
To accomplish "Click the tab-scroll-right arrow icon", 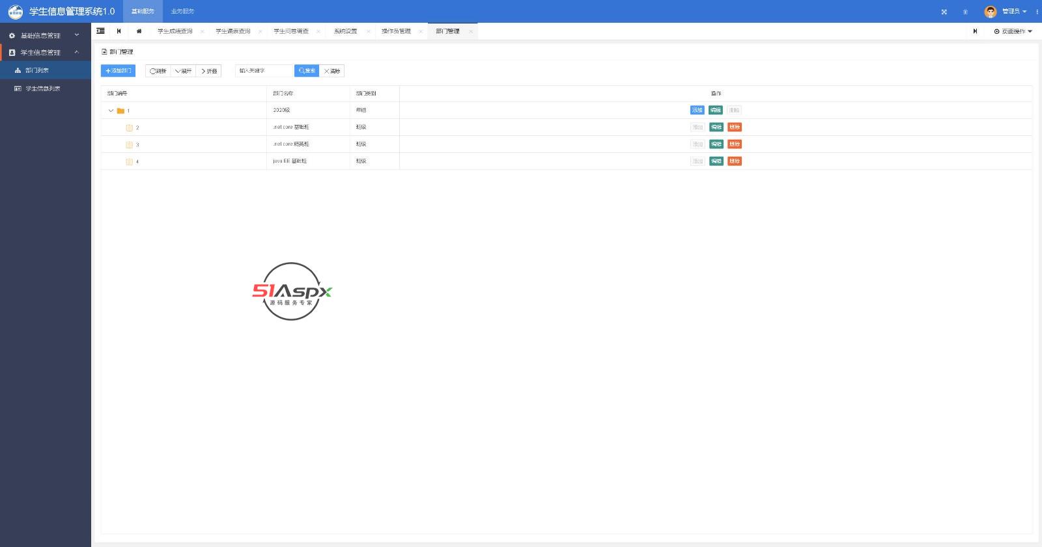I will pos(975,31).
